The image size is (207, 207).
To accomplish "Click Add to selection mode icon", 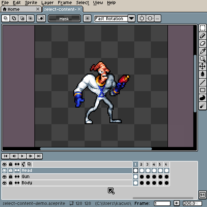I will point(14,18).
